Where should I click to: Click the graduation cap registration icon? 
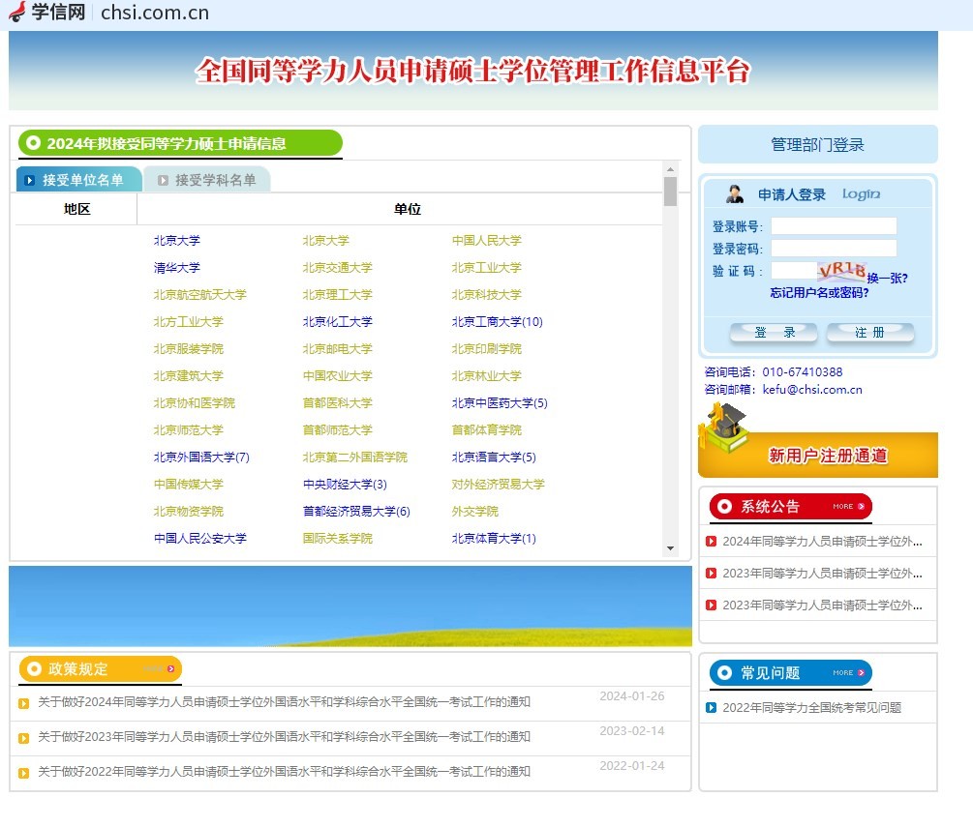[723, 428]
